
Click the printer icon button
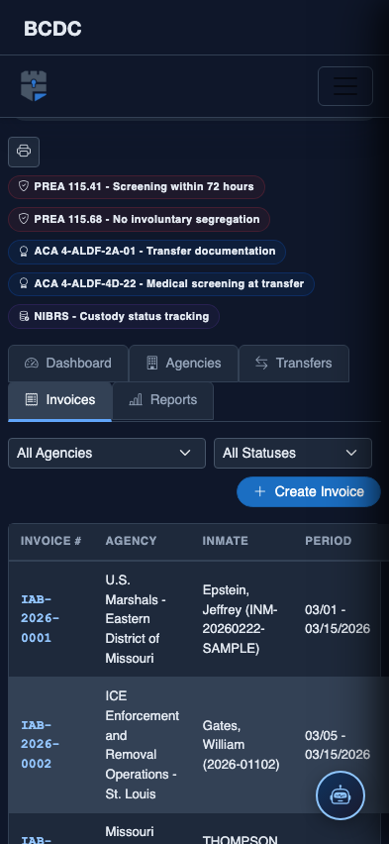[24, 152]
